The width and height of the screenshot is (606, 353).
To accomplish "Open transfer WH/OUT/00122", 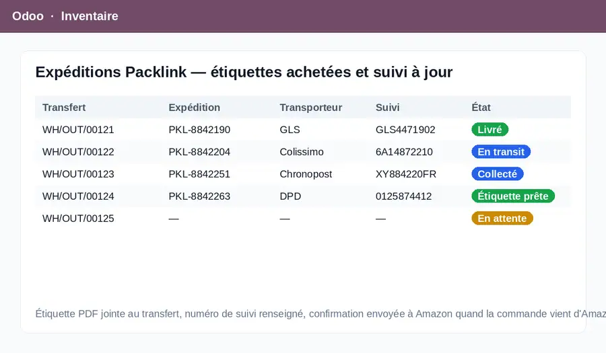I will (78, 152).
